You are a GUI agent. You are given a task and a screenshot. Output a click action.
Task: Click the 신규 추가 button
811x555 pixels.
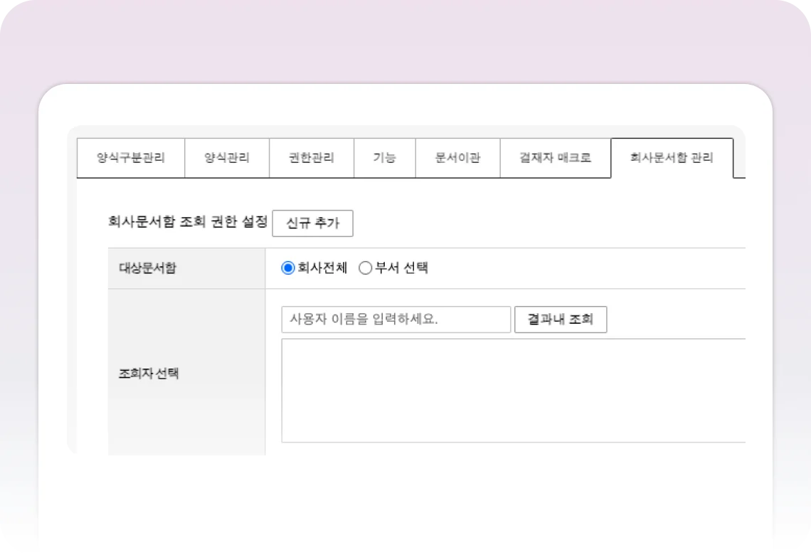pos(312,223)
